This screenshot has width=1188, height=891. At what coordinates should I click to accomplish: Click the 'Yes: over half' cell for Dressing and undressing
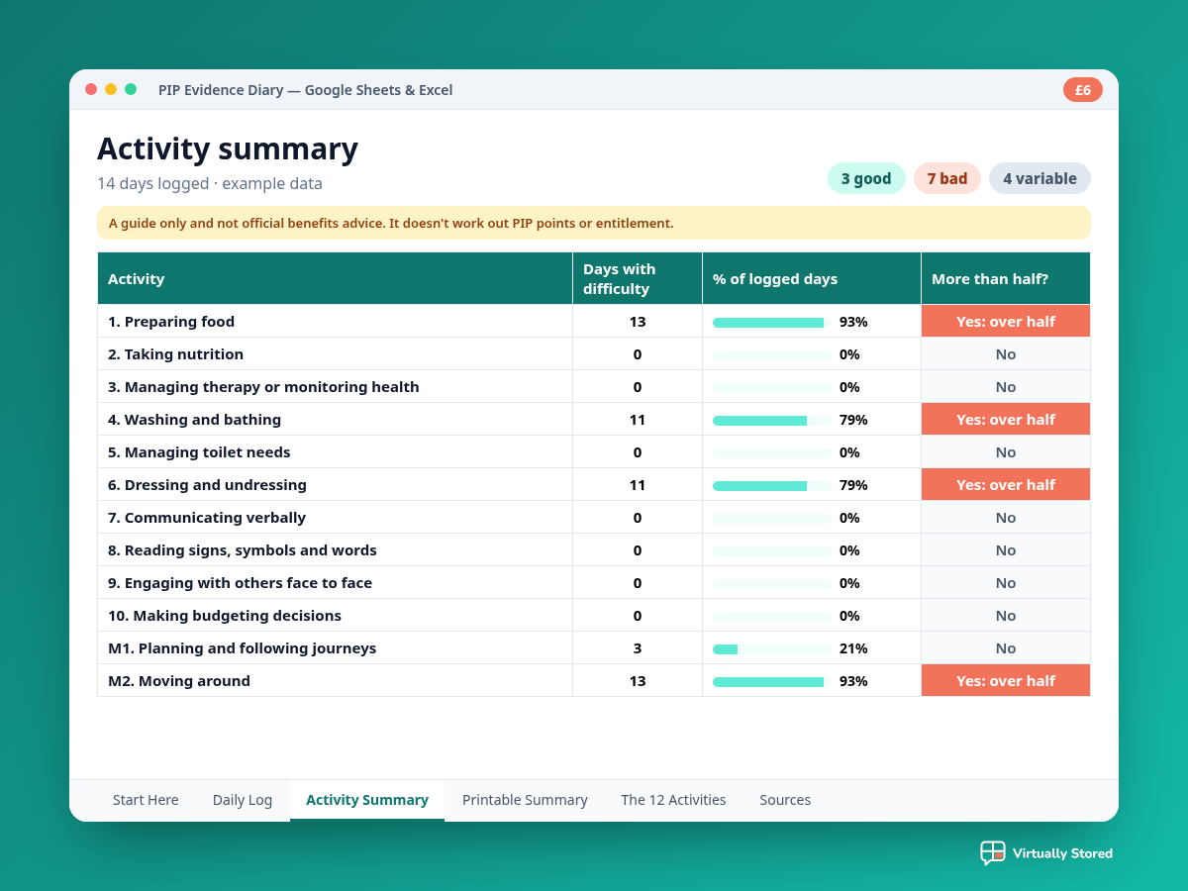pos(1006,485)
